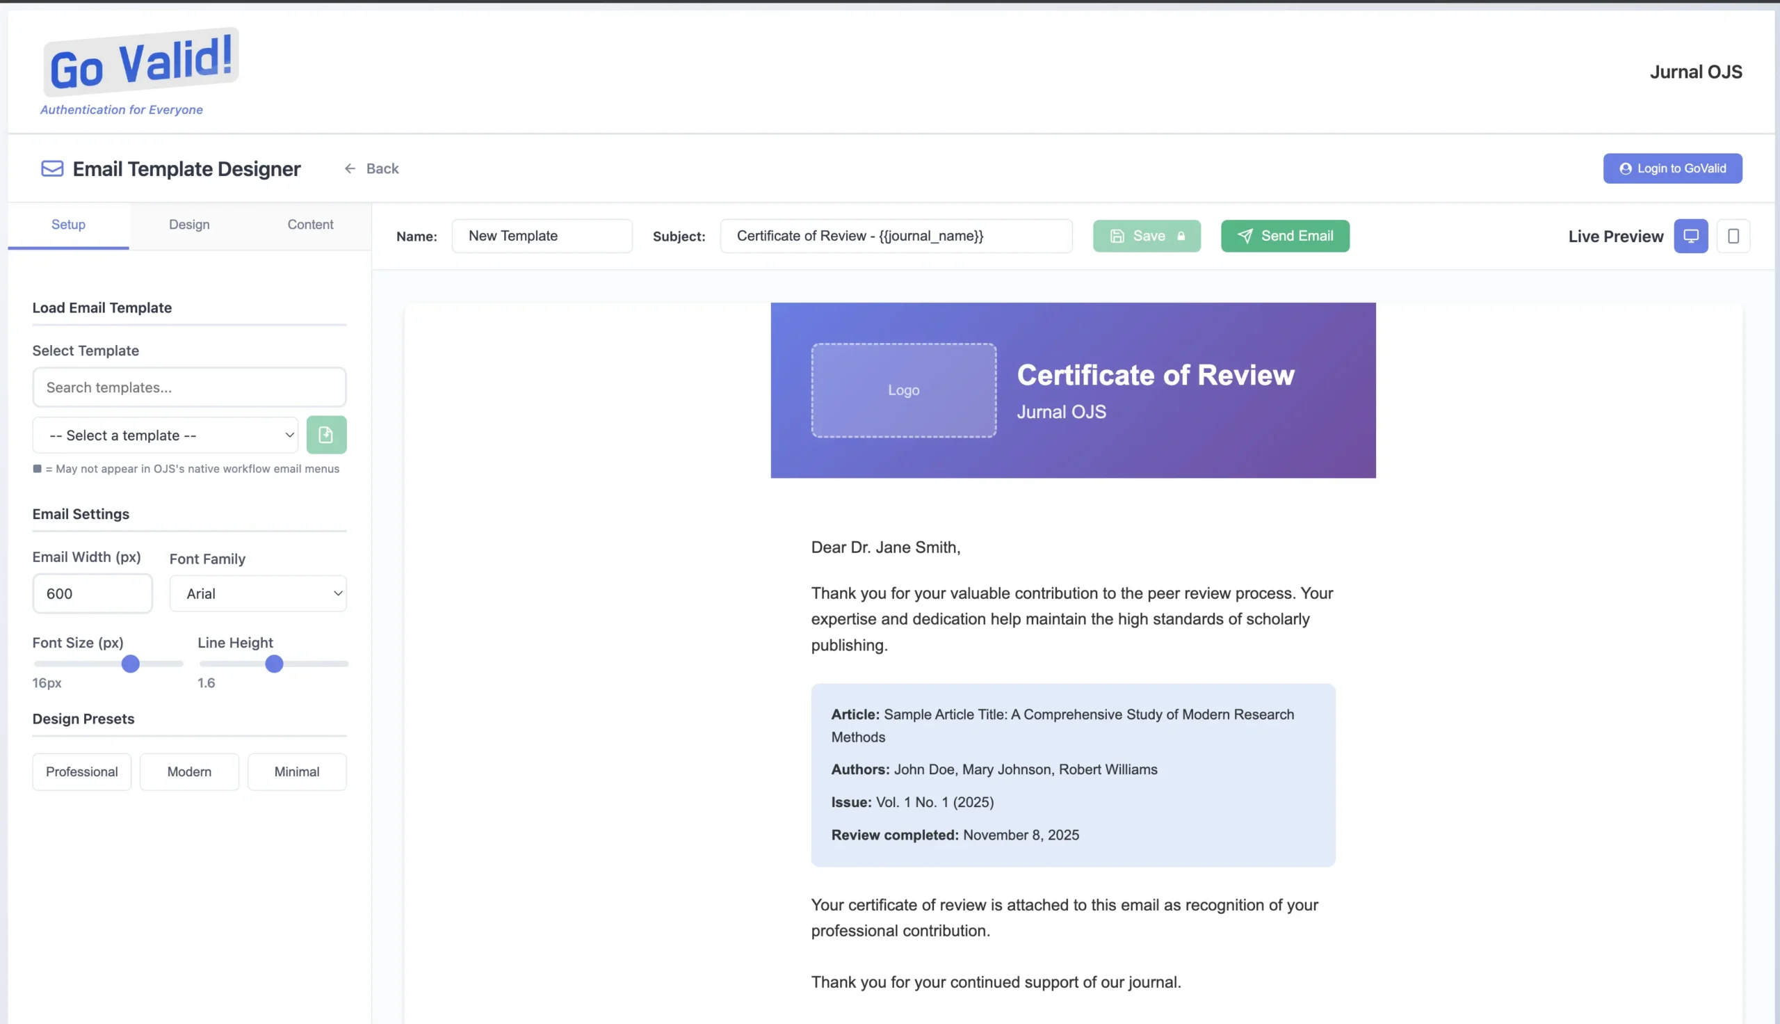The image size is (1780, 1024).
Task: Choose the Minimal design preset
Action: 296,771
